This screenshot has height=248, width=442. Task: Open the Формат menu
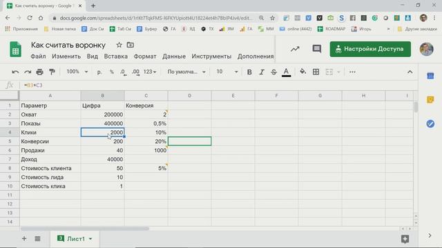coord(145,56)
